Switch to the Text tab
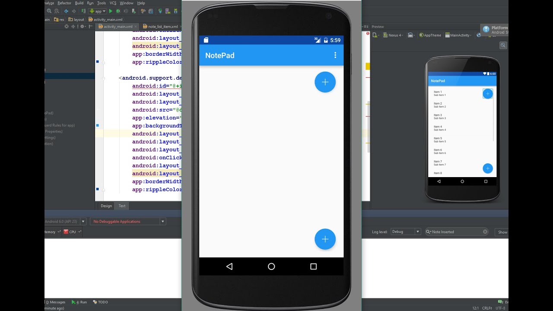The height and width of the screenshot is (311, 553). click(x=122, y=206)
